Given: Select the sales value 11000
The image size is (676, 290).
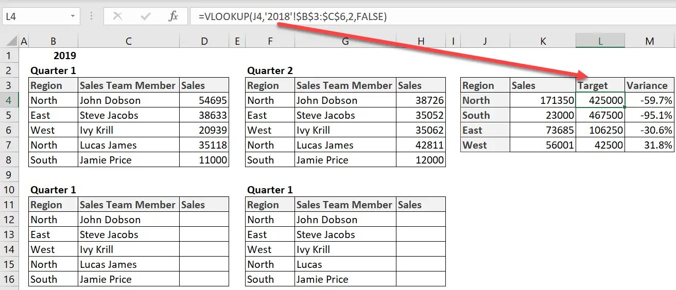Looking at the screenshot, I should [204, 160].
